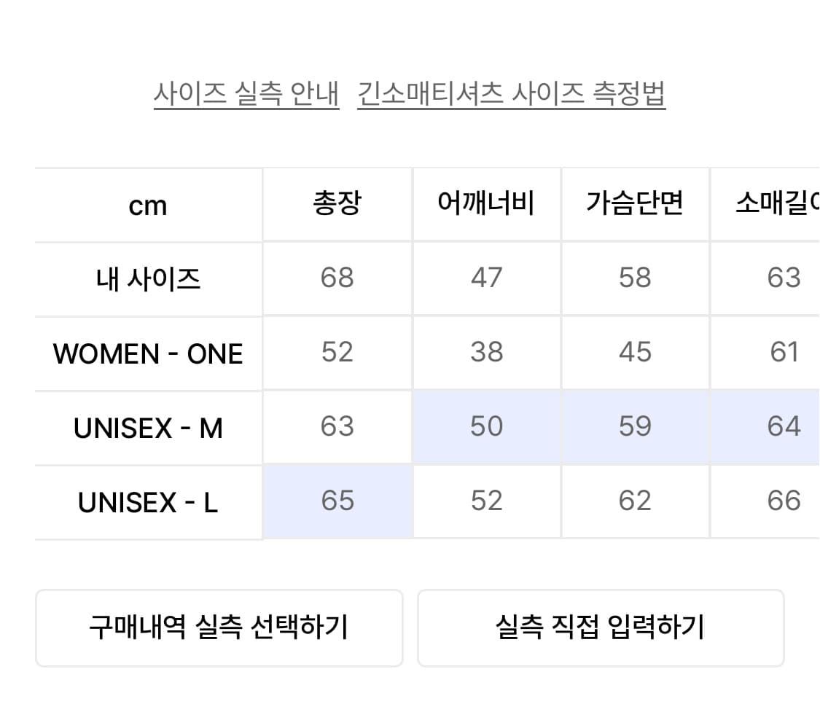Image resolution: width=820 pixels, height=720 pixels.
Task: Click WOMEN - ONE 가슴단면 value 45
Action: (x=635, y=353)
